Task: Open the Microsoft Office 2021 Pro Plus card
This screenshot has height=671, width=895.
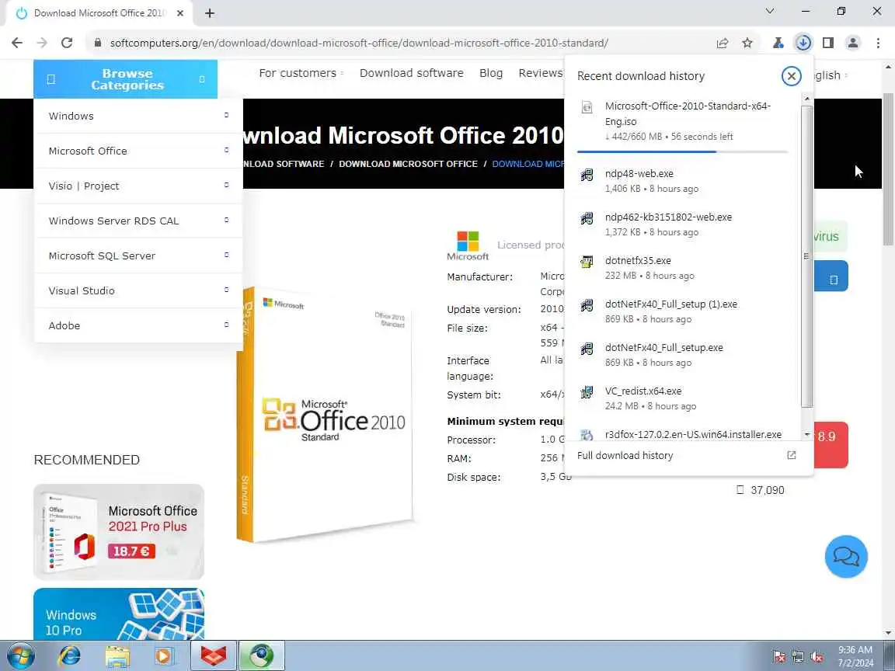Action: point(119,532)
